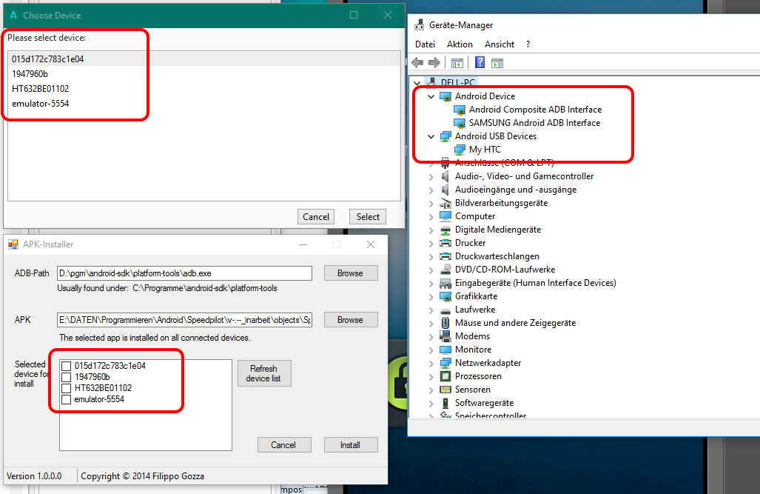Check the 1947960b device checkbox
The height and width of the screenshot is (494, 760).
66,376
